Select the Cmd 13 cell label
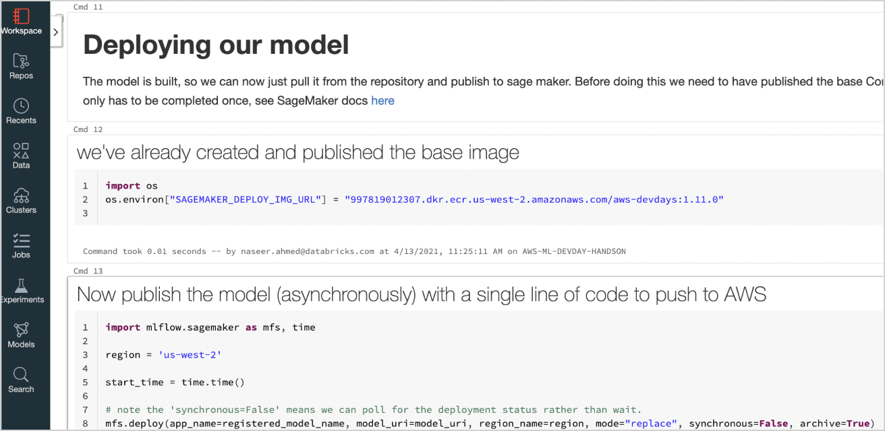 [88, 271]
